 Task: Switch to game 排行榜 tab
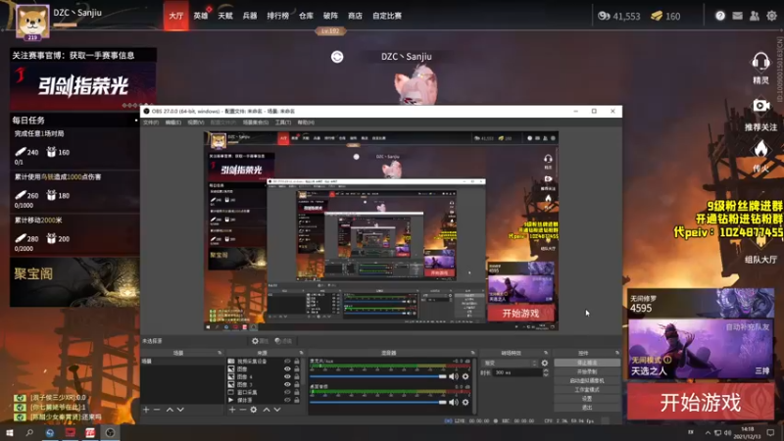pos(278,16)
